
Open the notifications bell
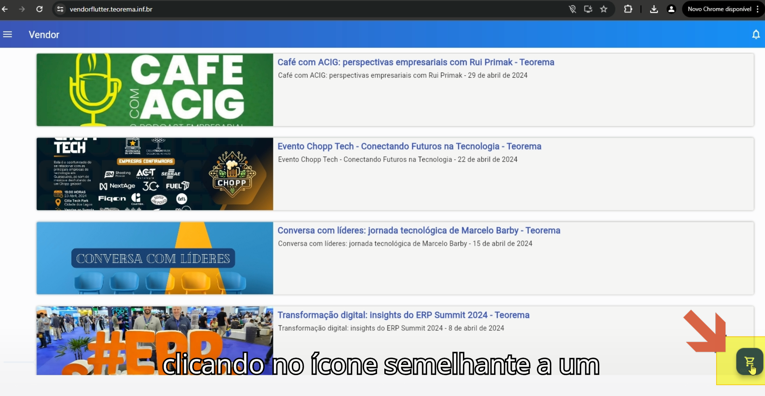756,35
